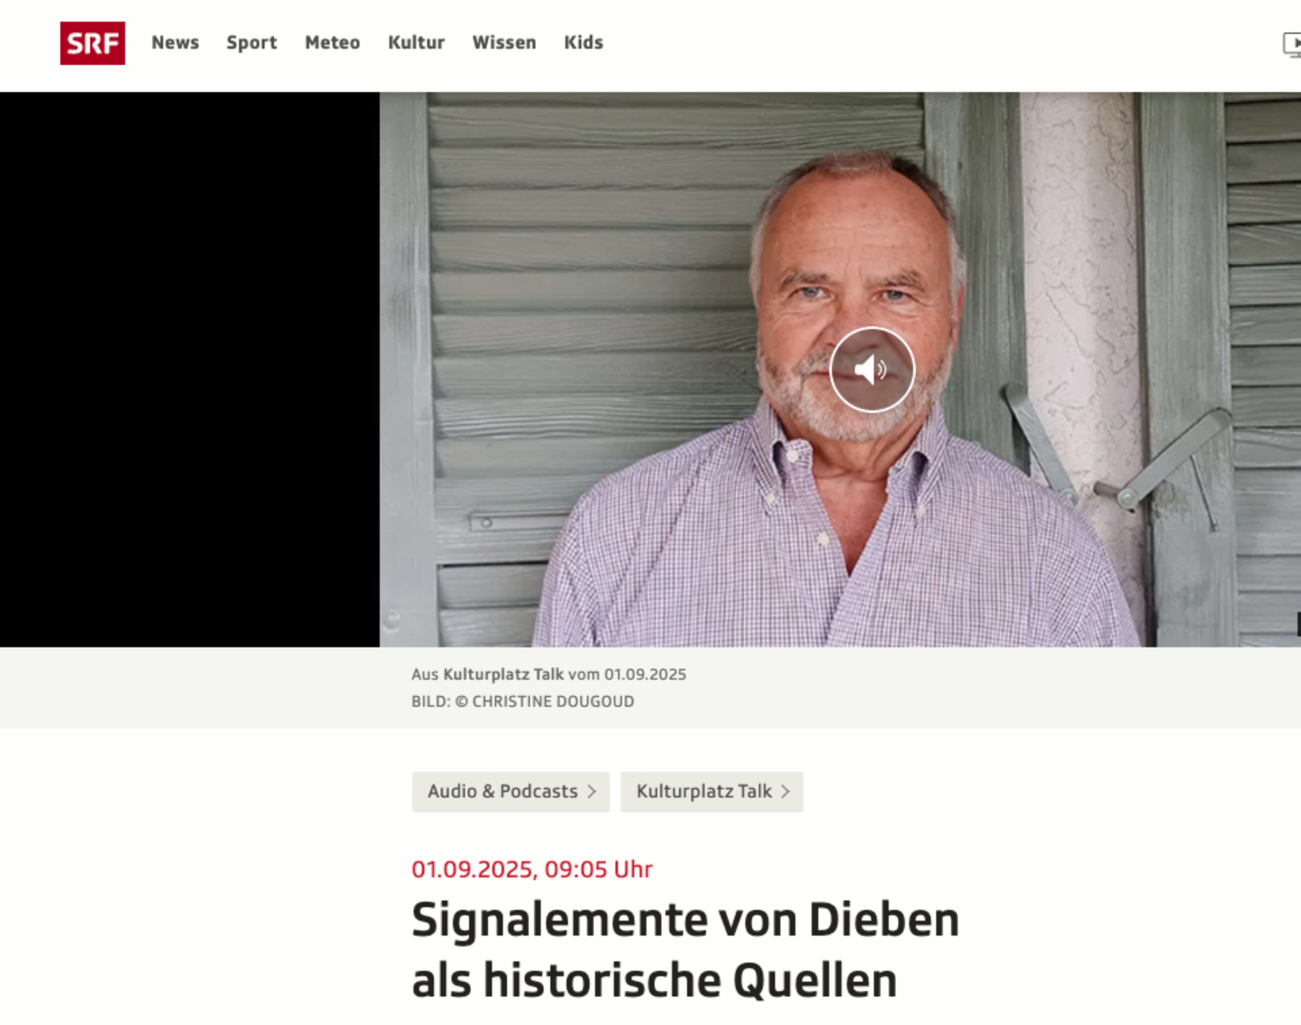Click the black area left of photo
This screenshot has width=1301, height=1025.
190,370
